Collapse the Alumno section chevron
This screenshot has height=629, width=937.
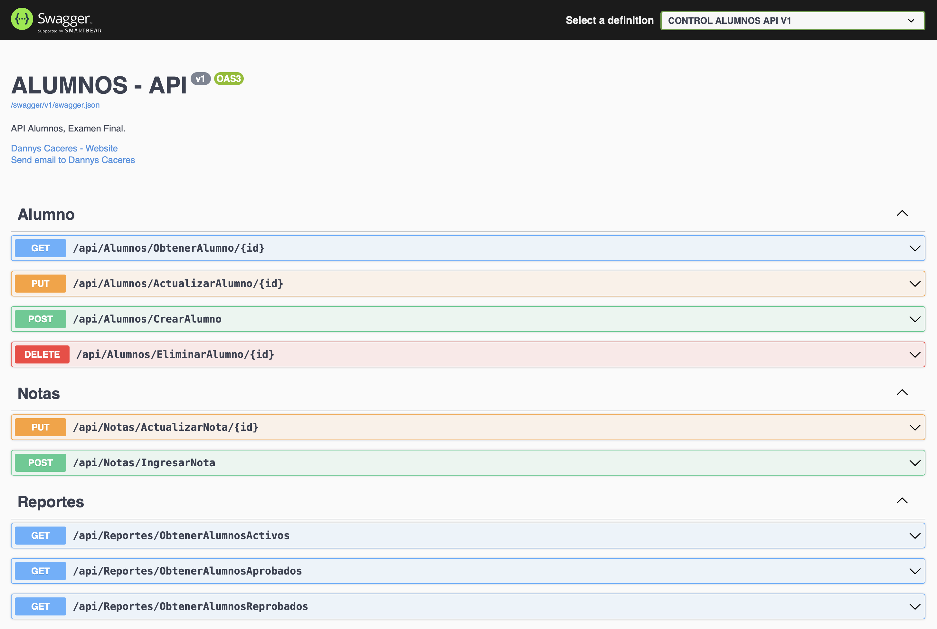(902, 213)
